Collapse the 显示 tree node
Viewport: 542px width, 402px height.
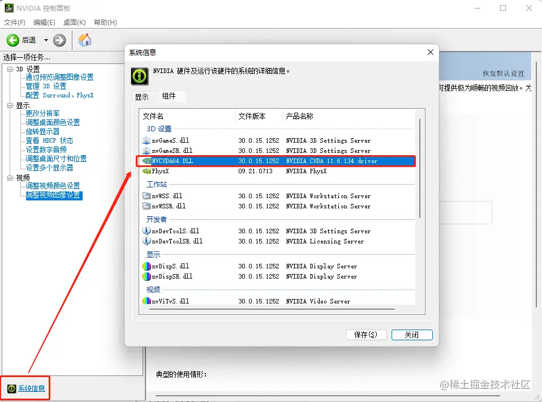tap(10, 105)
